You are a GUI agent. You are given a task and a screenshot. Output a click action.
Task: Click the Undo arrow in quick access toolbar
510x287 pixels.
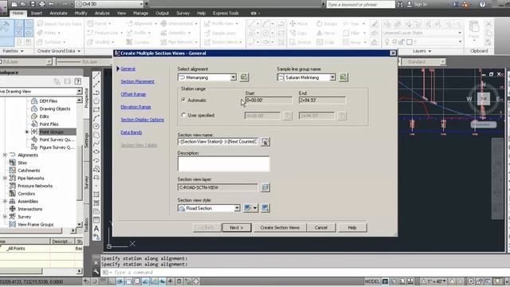pos(51,4)
